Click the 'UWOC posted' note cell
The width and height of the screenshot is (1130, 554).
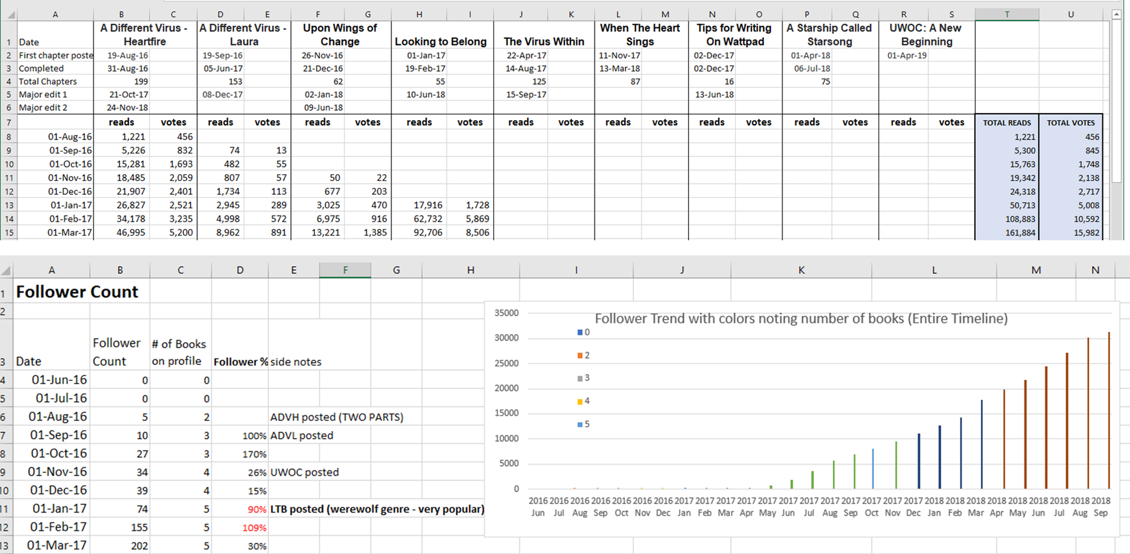click(x=304, y=472)
